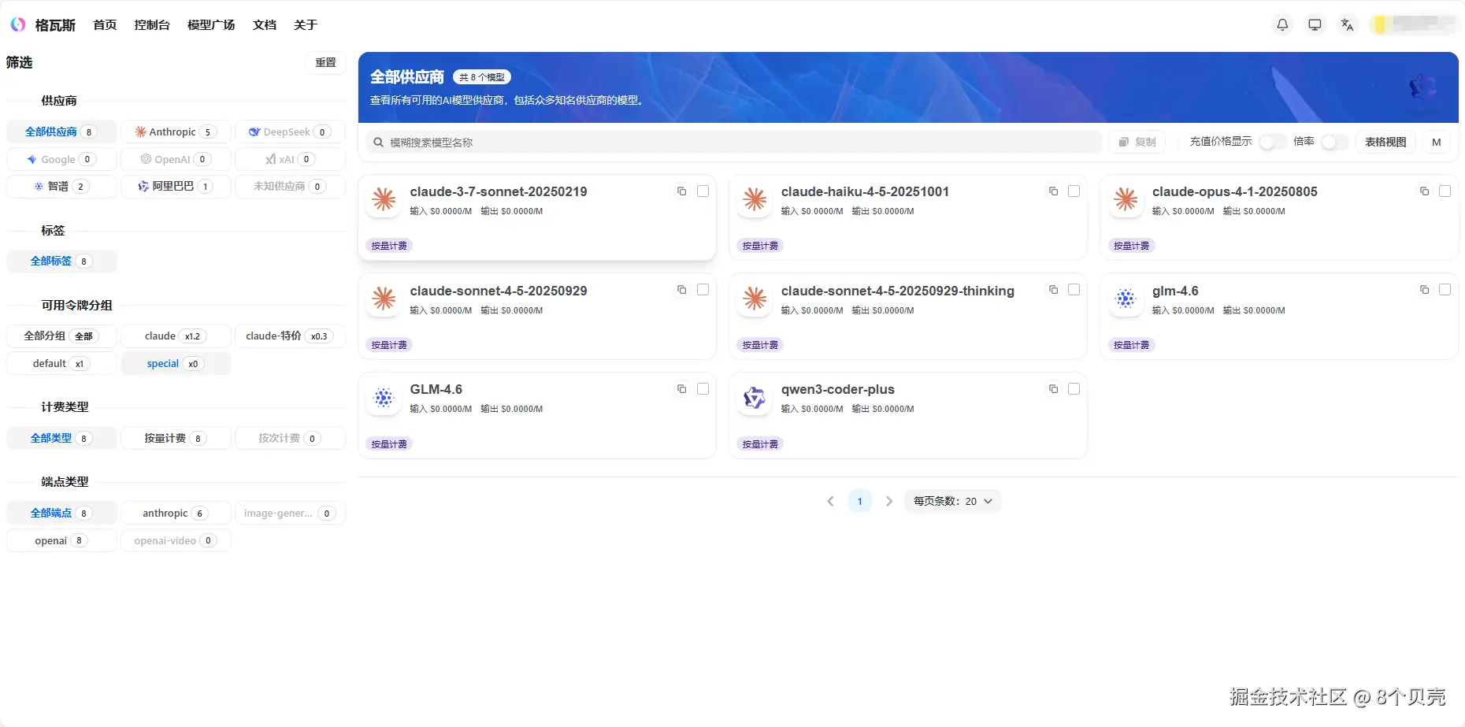1465x727 pixels.
Task: Filter by Anthropic vendor
Action: [x=176, y=132]
